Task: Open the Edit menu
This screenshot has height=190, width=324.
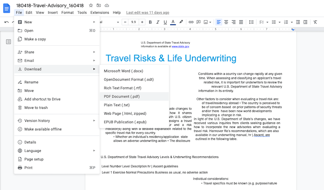Action: click(x=29, y=13)
